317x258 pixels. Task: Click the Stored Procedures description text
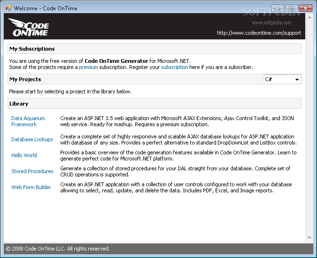pyautogui.click(x=175, y=171)
